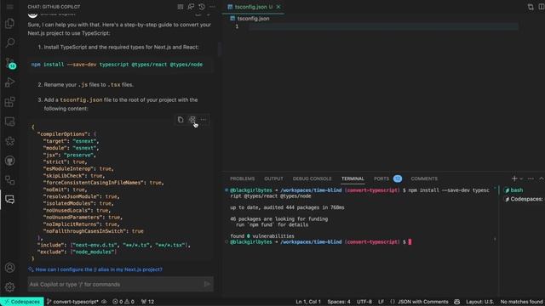Open more actions in chat header
Screen dimensions: 545x306
[x=212, y=7]
